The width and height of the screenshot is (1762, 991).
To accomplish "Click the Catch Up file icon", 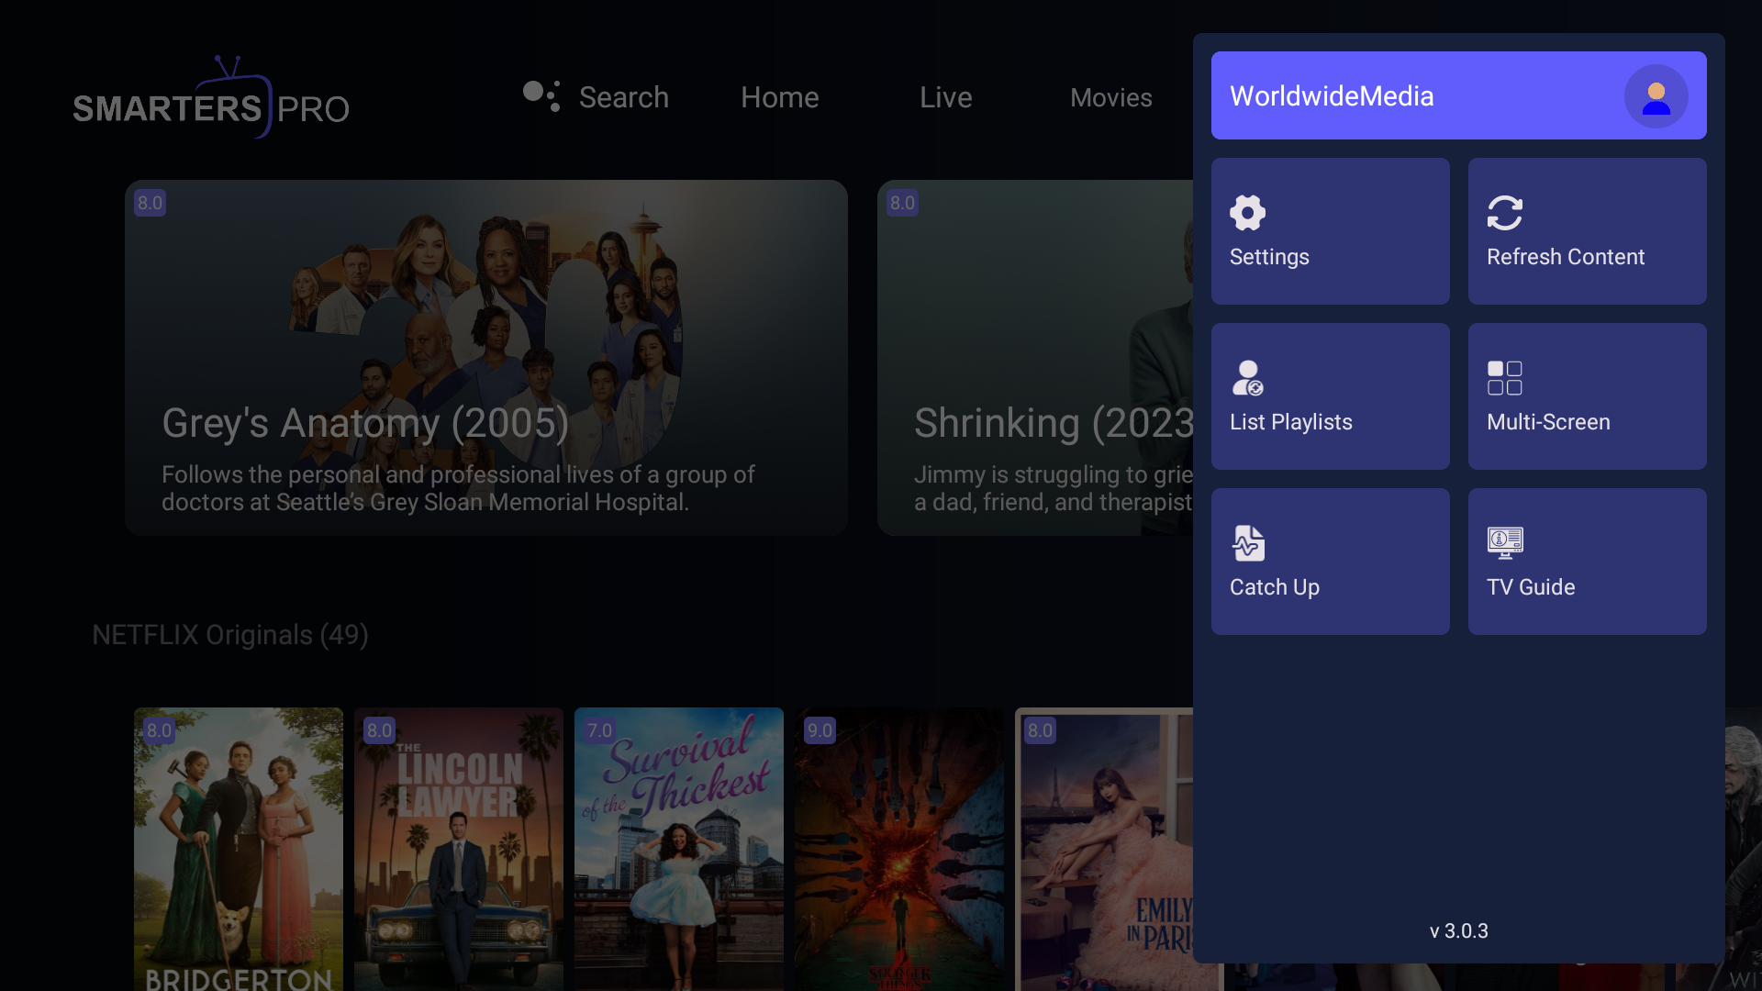I will pos(1247,543).
